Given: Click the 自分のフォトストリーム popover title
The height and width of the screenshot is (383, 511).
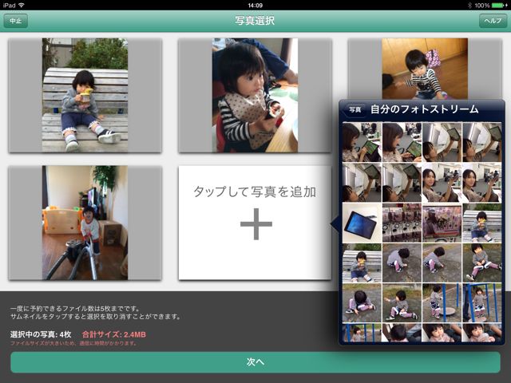Looking at the screenshot, I should [x=424, y=109].
